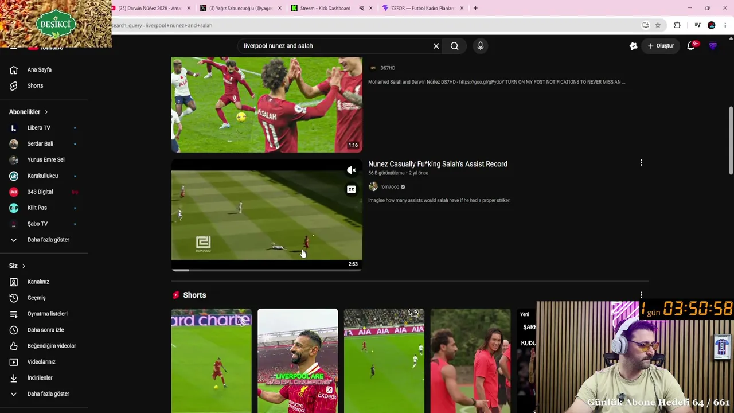This screenshot has width=734, height=413.
Task: Open a new browser tab
Action: click(475, 8)
